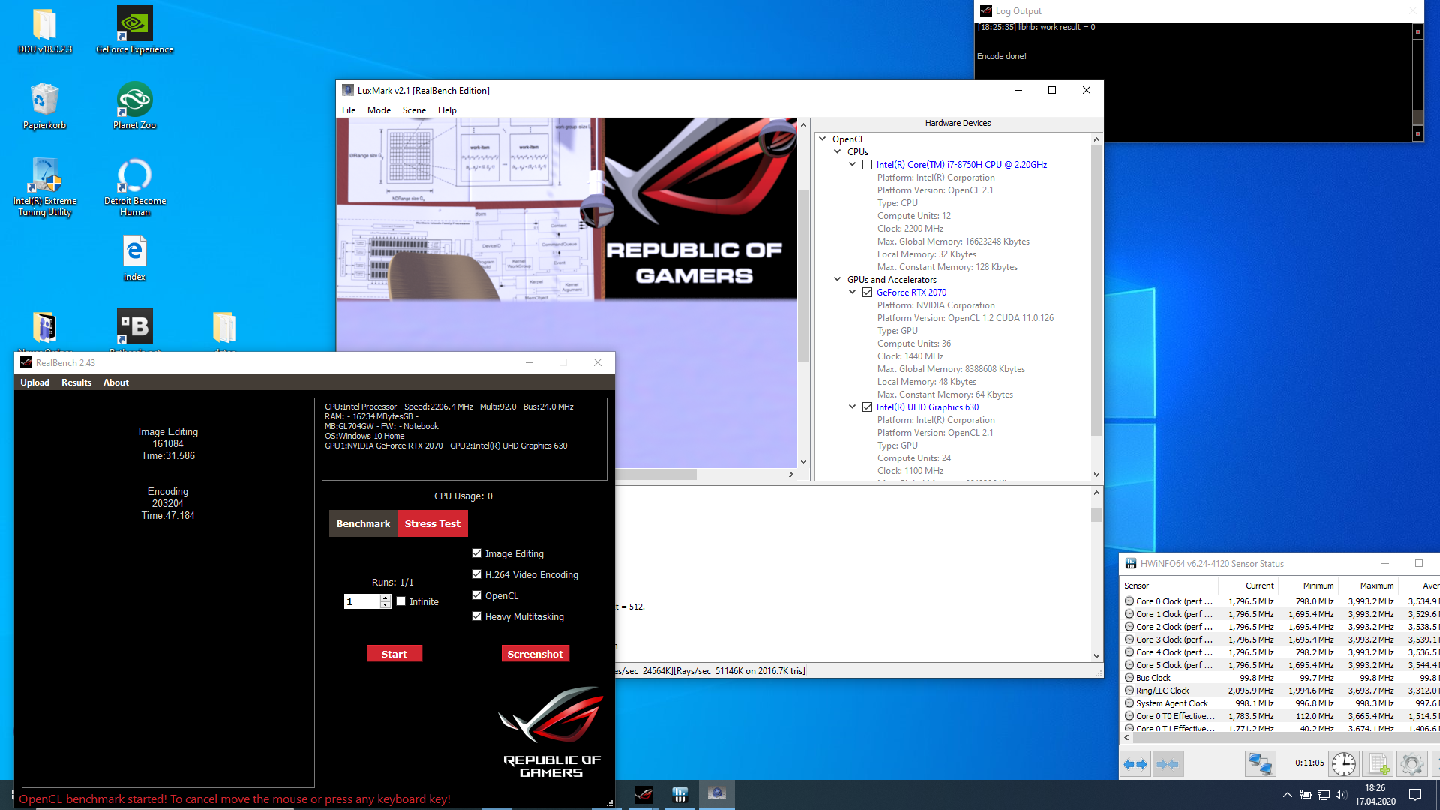The image size is (1440, 810).
Task: Click HWiNFO collapse columns arrows icon
Action: (1168, 764)
